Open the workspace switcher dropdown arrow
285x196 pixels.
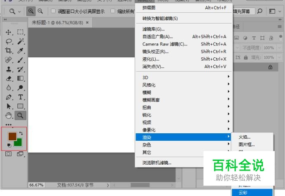tap(280, 12)
